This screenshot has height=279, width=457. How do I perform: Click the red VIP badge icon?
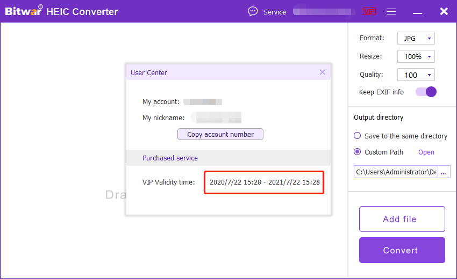pyautogui.click(x=369, y=11)
